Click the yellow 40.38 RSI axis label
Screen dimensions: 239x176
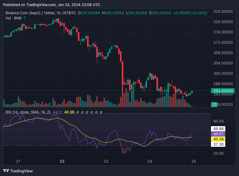218,139
